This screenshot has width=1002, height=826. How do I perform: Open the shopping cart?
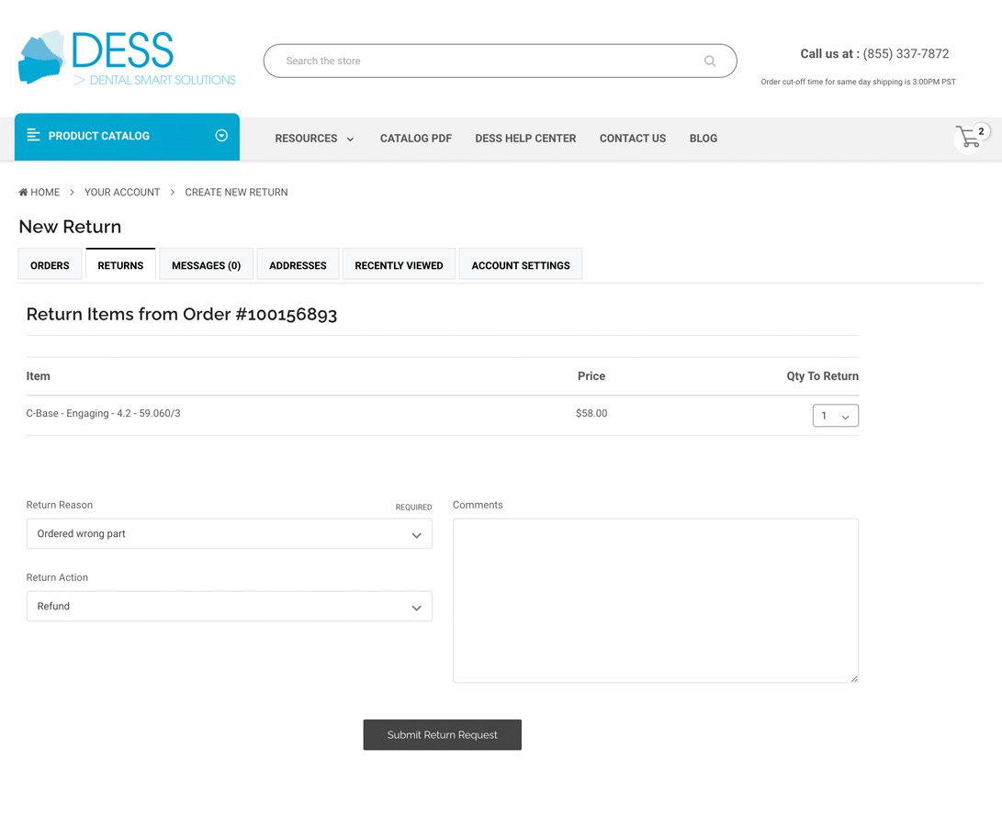click(x=969, y=137)
